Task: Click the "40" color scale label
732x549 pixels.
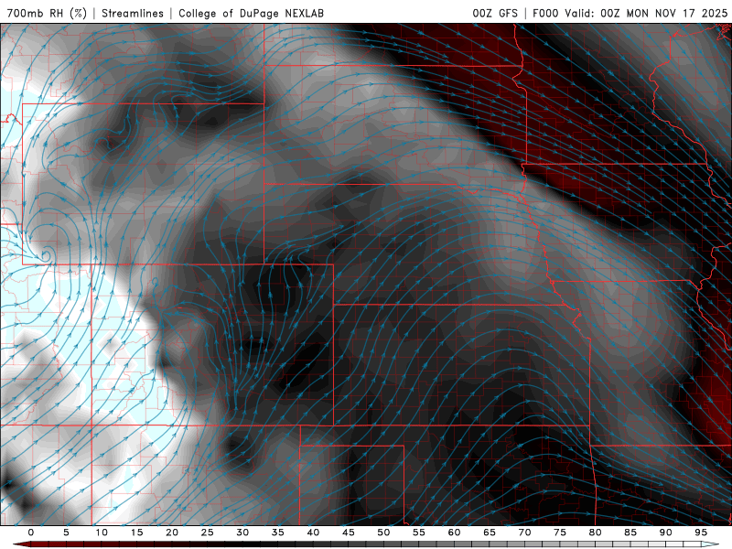Action: click(313, 533)
